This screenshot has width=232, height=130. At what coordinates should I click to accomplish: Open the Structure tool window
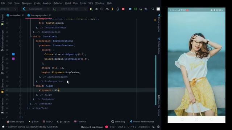coord(3,86)
